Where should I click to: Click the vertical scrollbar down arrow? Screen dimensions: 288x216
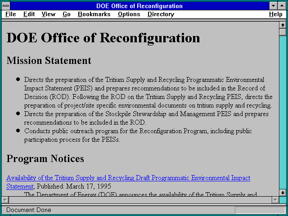coord(283,193)
